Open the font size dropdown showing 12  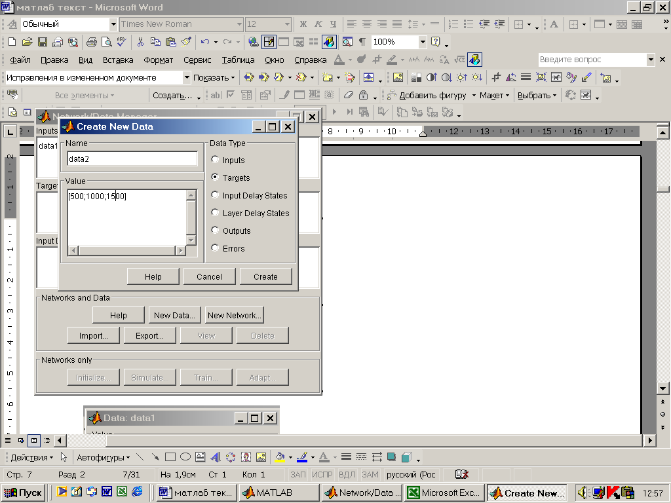coord(288,24)
